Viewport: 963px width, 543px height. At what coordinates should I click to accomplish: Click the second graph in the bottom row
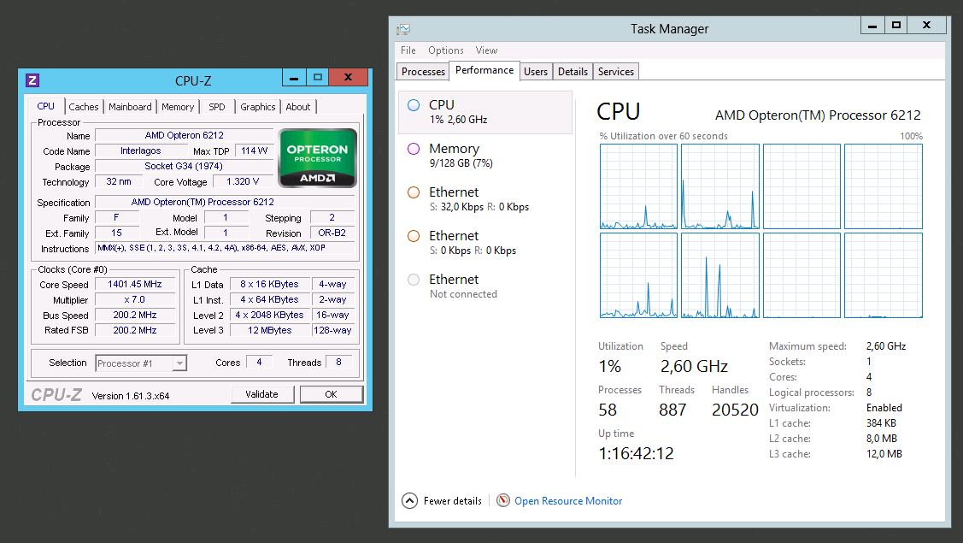[x=719, y=274]
